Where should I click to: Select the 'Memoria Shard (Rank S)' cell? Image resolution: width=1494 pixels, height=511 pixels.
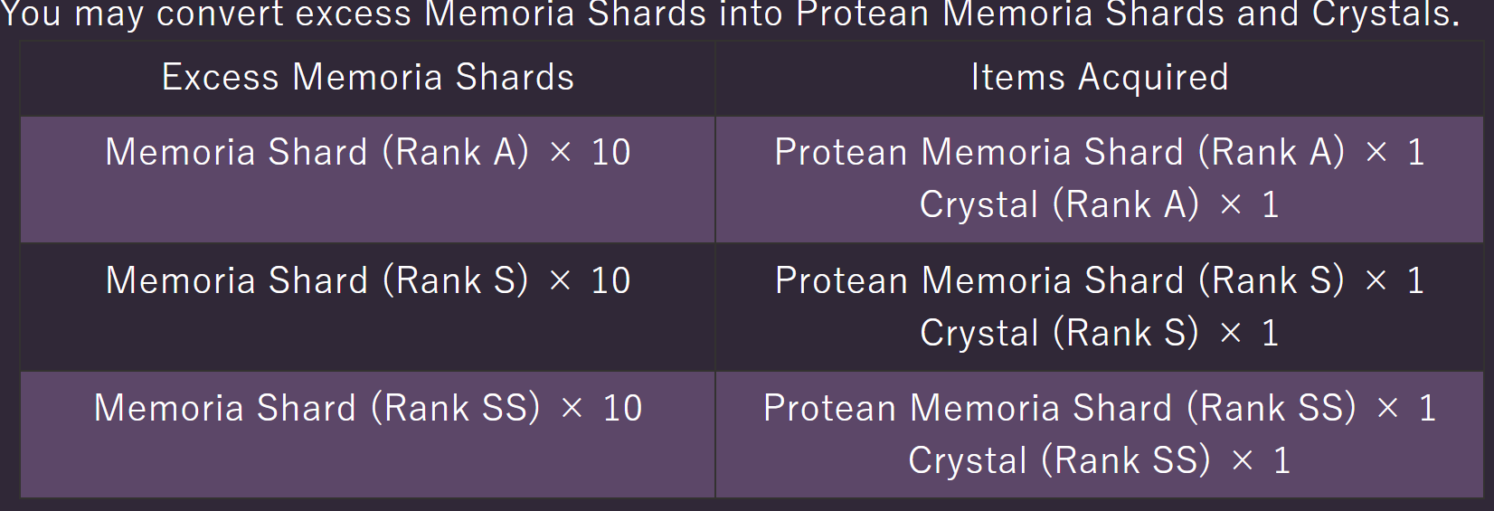tap(317, 280)
